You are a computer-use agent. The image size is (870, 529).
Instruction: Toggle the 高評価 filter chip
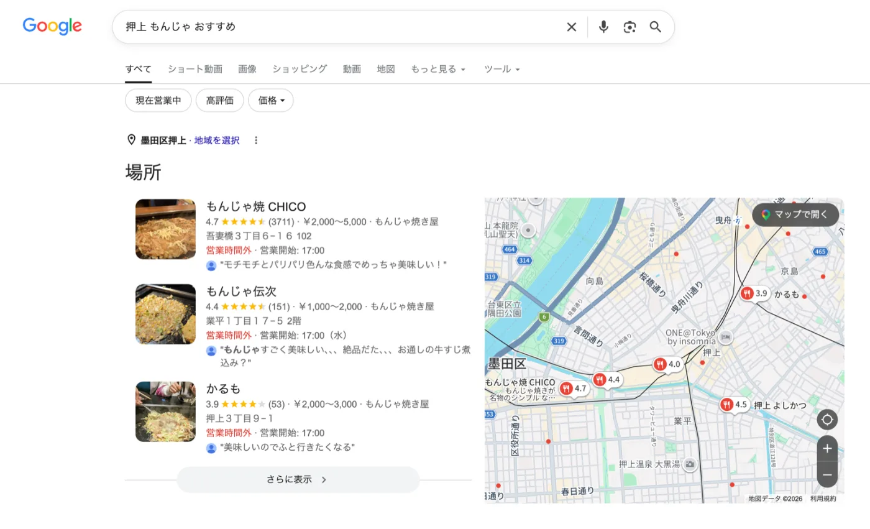(220, 100)
